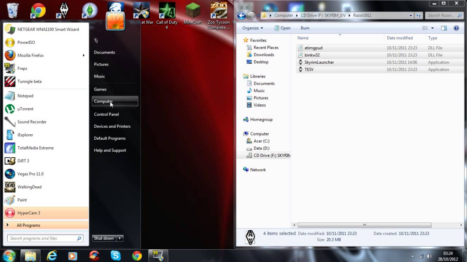Open the Recycle Bin desktop icon
The width and height of the screenshot is (467, 262).
(12, 10)
